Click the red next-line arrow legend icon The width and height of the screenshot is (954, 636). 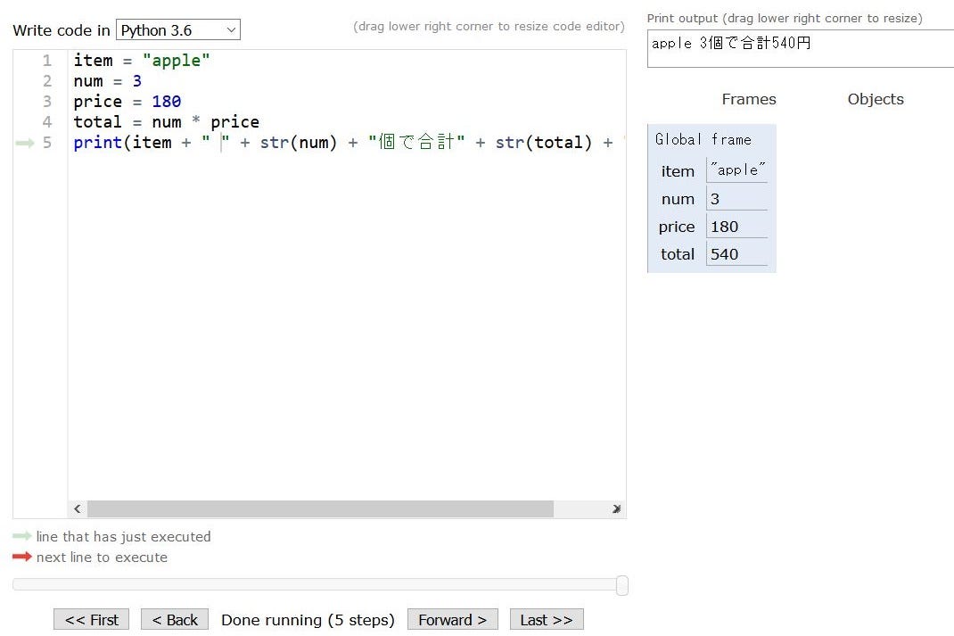pos(19,557)
